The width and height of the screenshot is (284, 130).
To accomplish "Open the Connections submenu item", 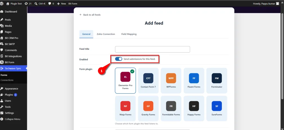I will coord(7,80).
